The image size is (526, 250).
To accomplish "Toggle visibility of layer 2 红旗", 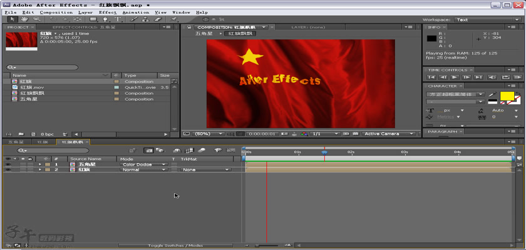I will [x=8, y=170].
